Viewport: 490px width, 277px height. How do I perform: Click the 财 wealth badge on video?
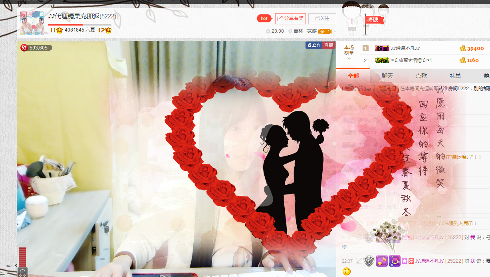point(24,48)
